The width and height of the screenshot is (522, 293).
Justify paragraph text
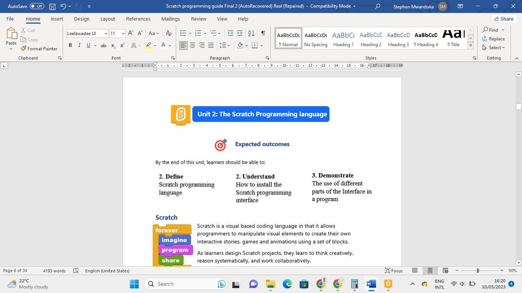pos(211,46)
